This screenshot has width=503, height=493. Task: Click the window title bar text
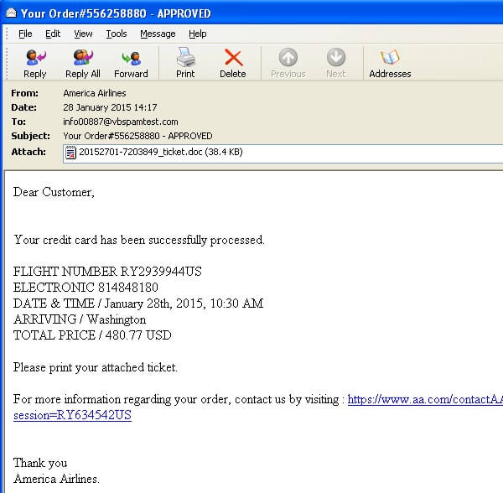point(116,13)
